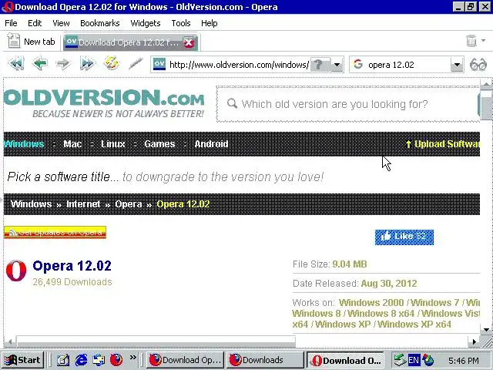Image resolution: width=493 pixels, height=370 pixels.
Task: Click the grey Forward arrow button
Action: [x=63, y=64]
